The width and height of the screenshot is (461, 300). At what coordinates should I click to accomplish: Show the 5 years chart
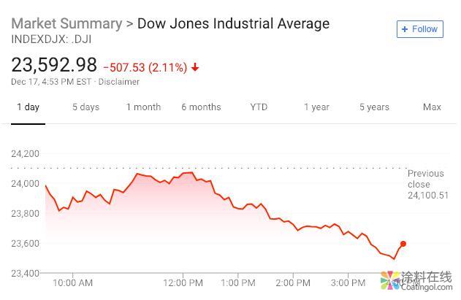coord(374,107)
